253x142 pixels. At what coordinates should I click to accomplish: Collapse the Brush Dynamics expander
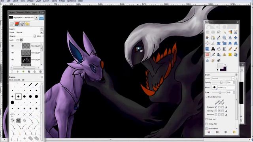pos(206,97)
